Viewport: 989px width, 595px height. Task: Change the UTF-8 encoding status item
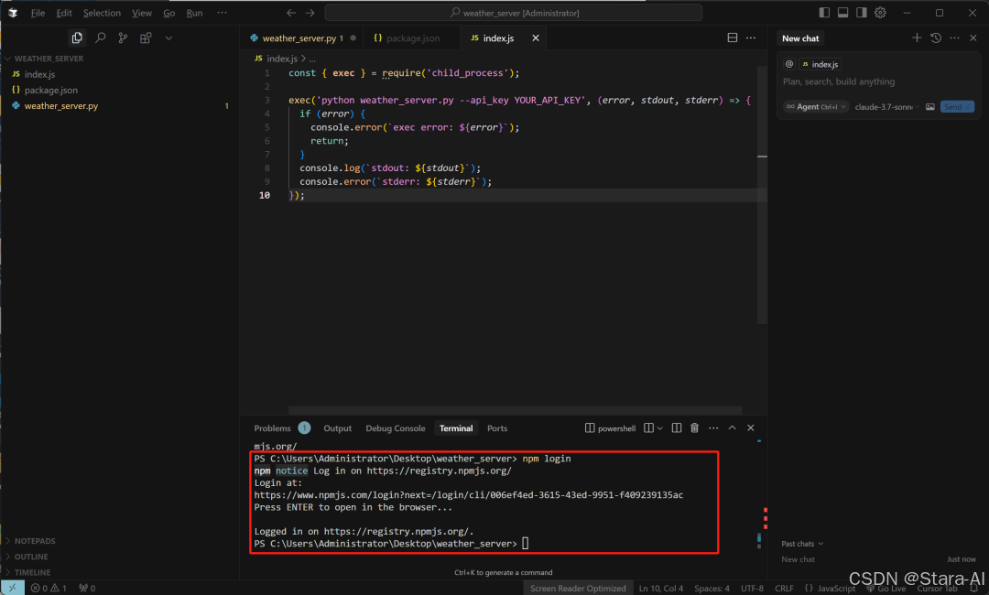752,588
